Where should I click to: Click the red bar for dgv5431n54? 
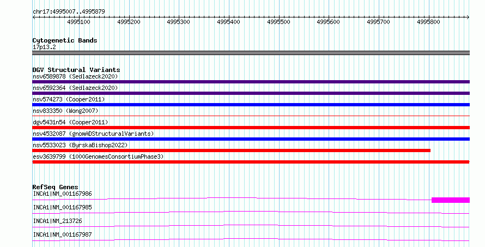click(x=251, y=128)
